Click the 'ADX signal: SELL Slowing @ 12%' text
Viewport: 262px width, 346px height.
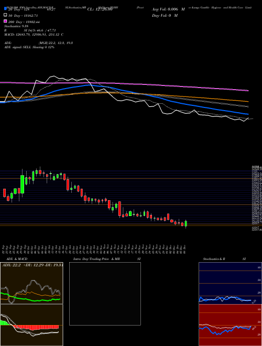pos(29,47)
